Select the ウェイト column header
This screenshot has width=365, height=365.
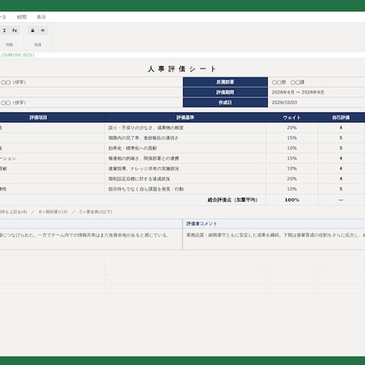(292, 118)
